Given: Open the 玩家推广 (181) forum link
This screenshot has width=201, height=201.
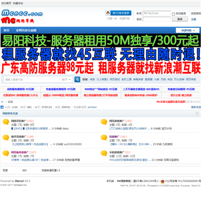Looking at the screenshot, I should (x=114, y=137).
